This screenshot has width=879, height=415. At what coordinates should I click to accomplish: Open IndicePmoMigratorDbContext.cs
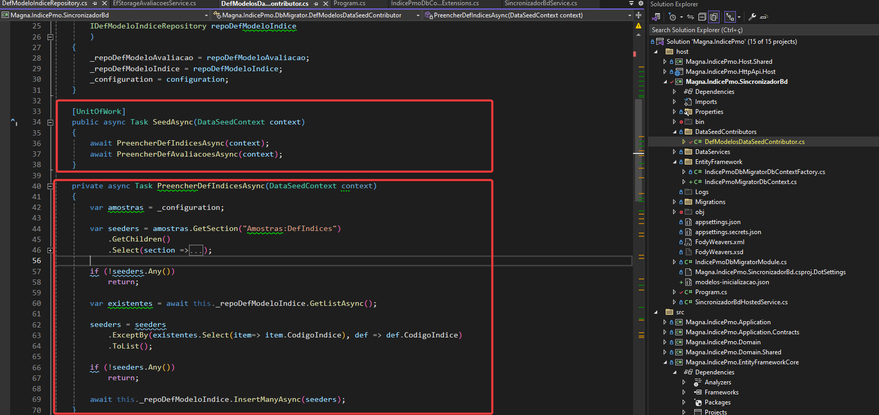pos(750,182)
